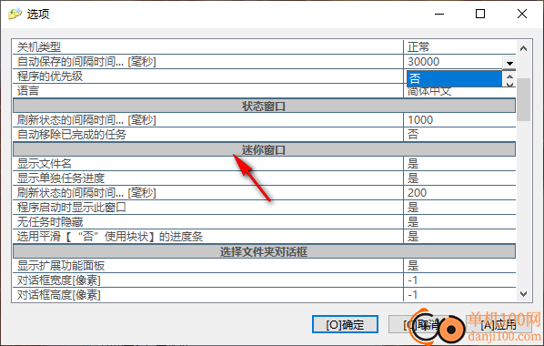Open the dropdown arrow button next to 30000
The width and height of the screenshot is (544, 346).
[509, 63]
